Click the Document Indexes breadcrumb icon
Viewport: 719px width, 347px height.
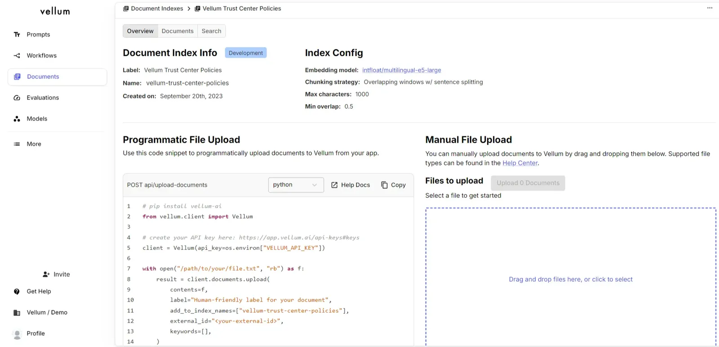point(126,9)
